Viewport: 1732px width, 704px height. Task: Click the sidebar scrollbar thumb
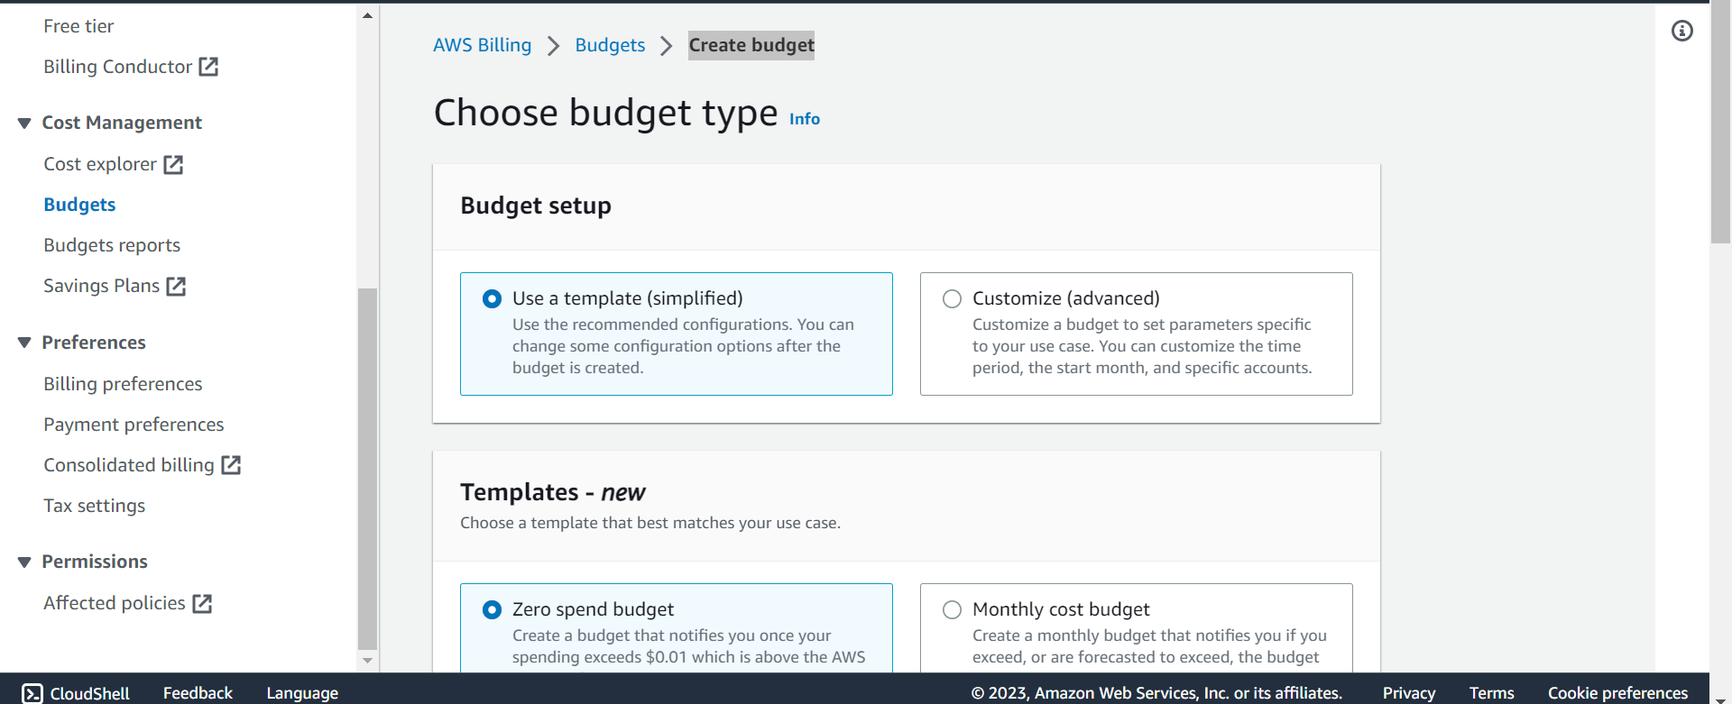(x=367, y=469)
